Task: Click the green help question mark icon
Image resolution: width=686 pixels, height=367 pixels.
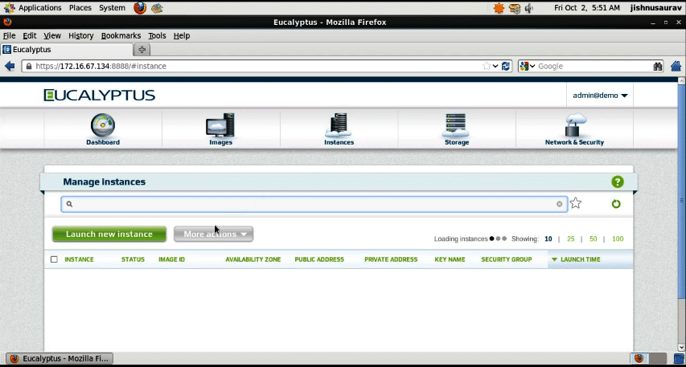Action: (617, 182)
